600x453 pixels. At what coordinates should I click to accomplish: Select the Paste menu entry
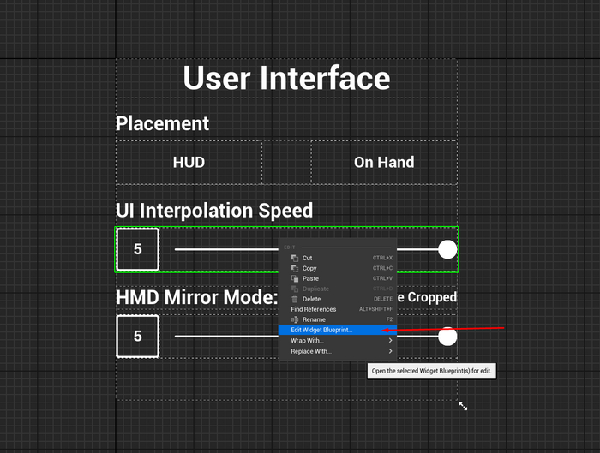click(338, 278)
